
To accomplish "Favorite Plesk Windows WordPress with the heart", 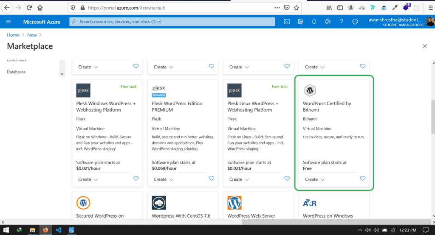I will click(x=136, y=179).
